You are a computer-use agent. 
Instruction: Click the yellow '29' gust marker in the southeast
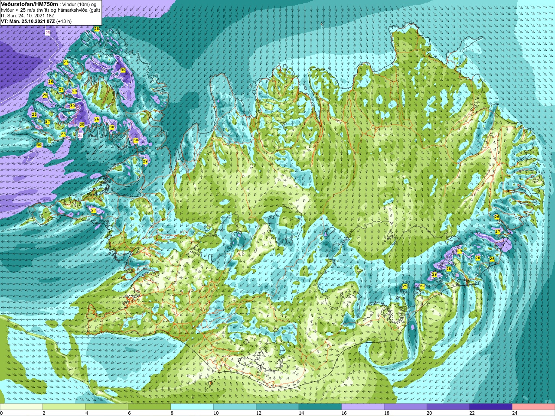tap(459, 251)
